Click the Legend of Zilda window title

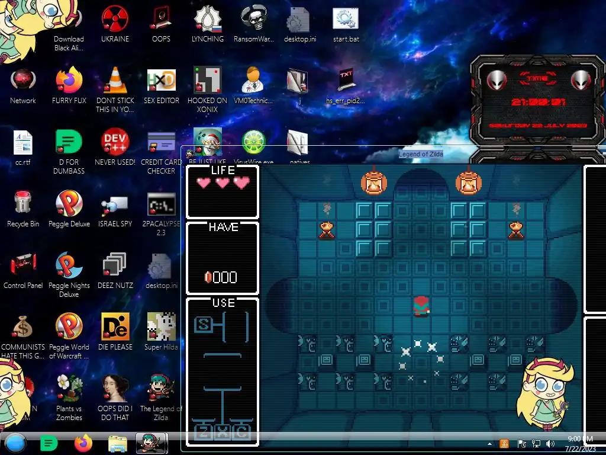(421, 154)
